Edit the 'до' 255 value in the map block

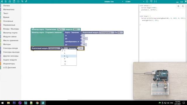(x=84, y=45)
